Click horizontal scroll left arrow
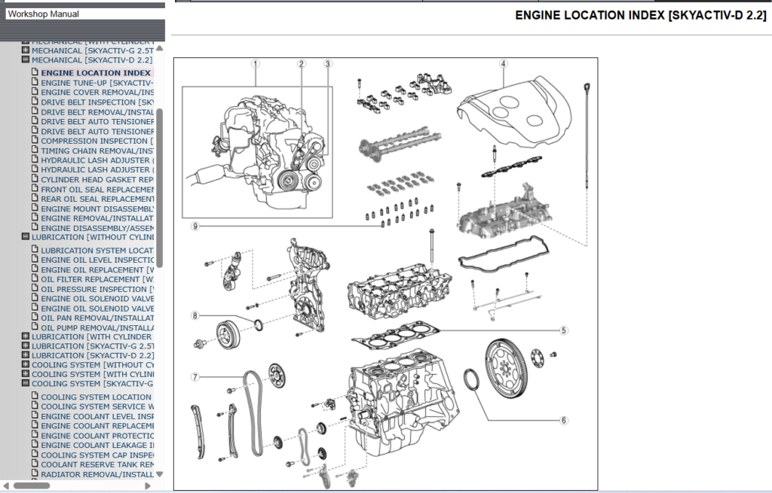Image resolution: width=772 pixels, height=493 pixels. (x=6, y=485)
